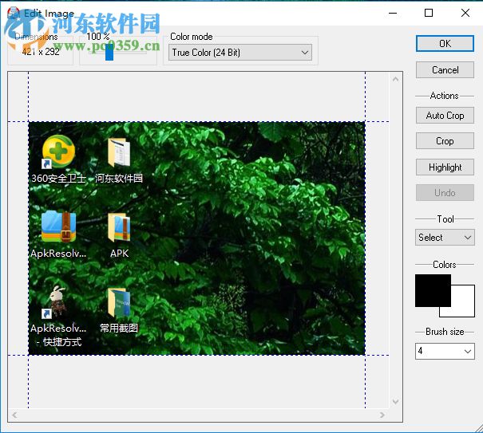Click the 河东软件园 folder icon in preview

click(x=119, y=152)
